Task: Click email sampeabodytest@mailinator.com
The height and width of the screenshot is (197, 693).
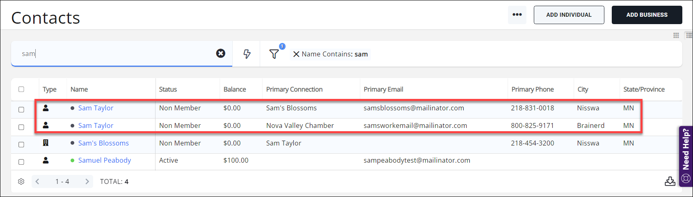Action: click(x=417, y=160)
